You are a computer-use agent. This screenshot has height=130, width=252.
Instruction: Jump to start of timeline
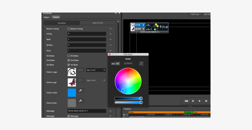187,101
